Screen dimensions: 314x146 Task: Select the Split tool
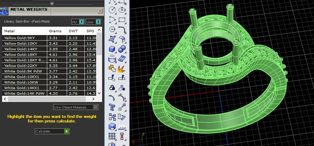[122, 78]
